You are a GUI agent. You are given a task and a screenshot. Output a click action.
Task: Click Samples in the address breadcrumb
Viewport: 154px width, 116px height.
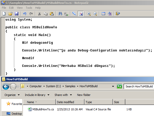[x=70, y=86]
